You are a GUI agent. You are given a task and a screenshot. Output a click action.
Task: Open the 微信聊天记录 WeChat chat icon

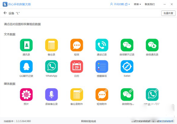click(127, 45)
